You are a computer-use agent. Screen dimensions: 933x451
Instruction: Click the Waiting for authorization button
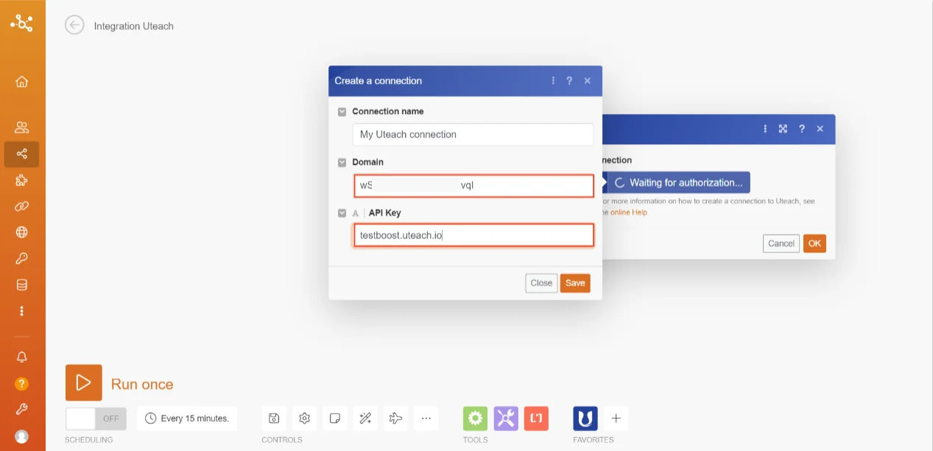pyautogui.click(x=678, y=182)
